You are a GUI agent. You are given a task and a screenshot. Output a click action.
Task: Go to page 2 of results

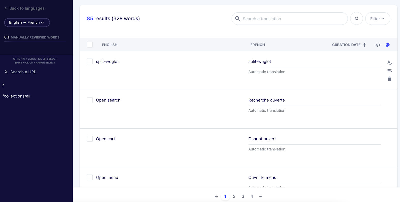(x=234, y=196)
